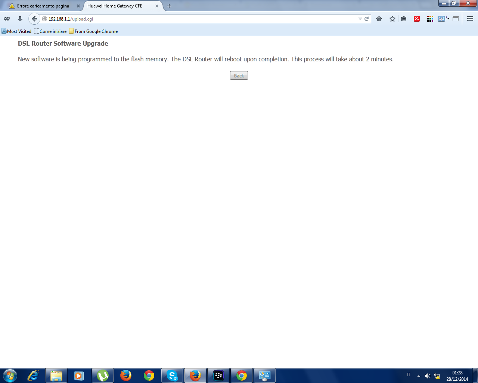The width and height of the screenshot is (478, 383).
Task: Launch Internet Explorer from the taskbar
Action: pyautogui.click(x=33, y=376)
